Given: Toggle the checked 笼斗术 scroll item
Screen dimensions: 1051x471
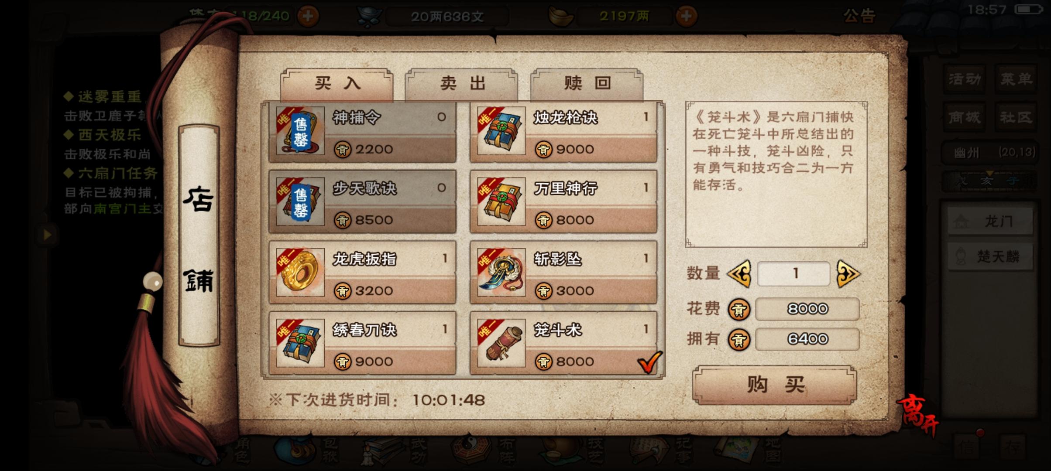Looking at the screenshot, I should (563, 343).
